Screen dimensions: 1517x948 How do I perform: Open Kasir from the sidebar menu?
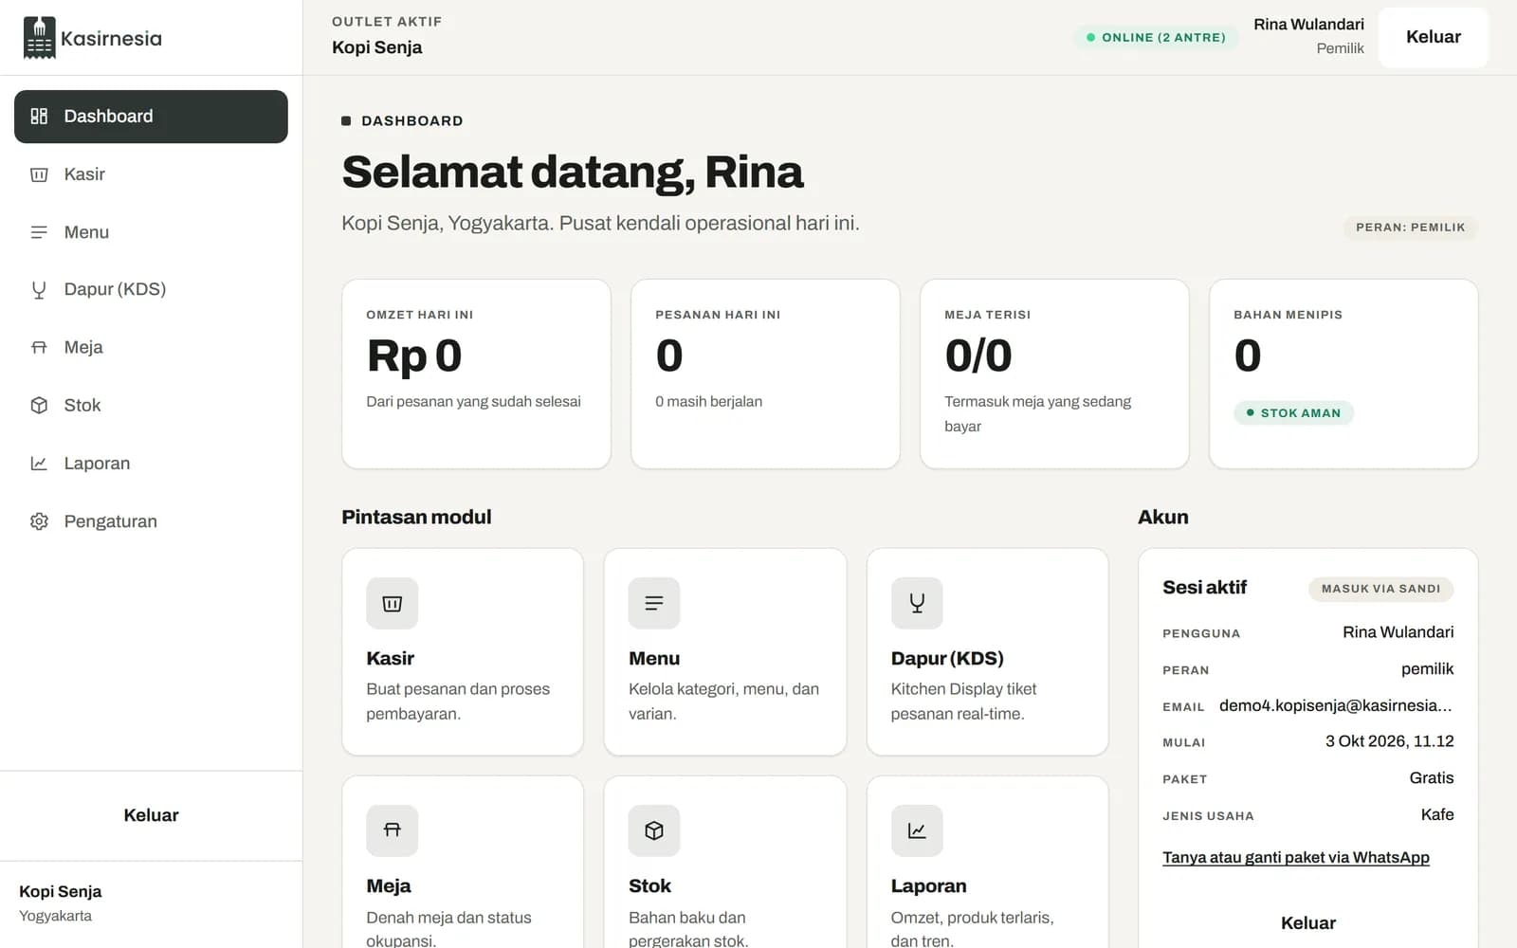pos(151,174)
